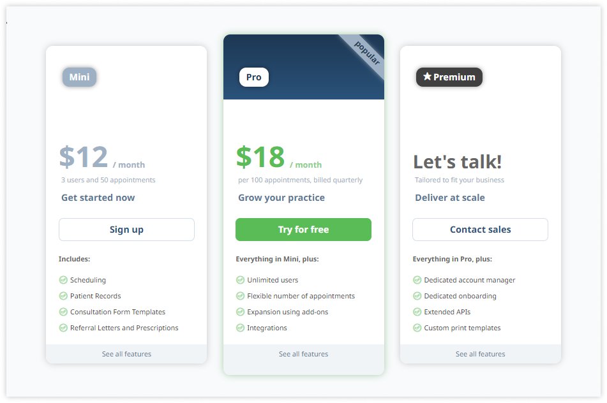Screen dimensions: 607x403
Task: Click the checkmark next to Custom print templates
Action: click(x=417, y=328)
